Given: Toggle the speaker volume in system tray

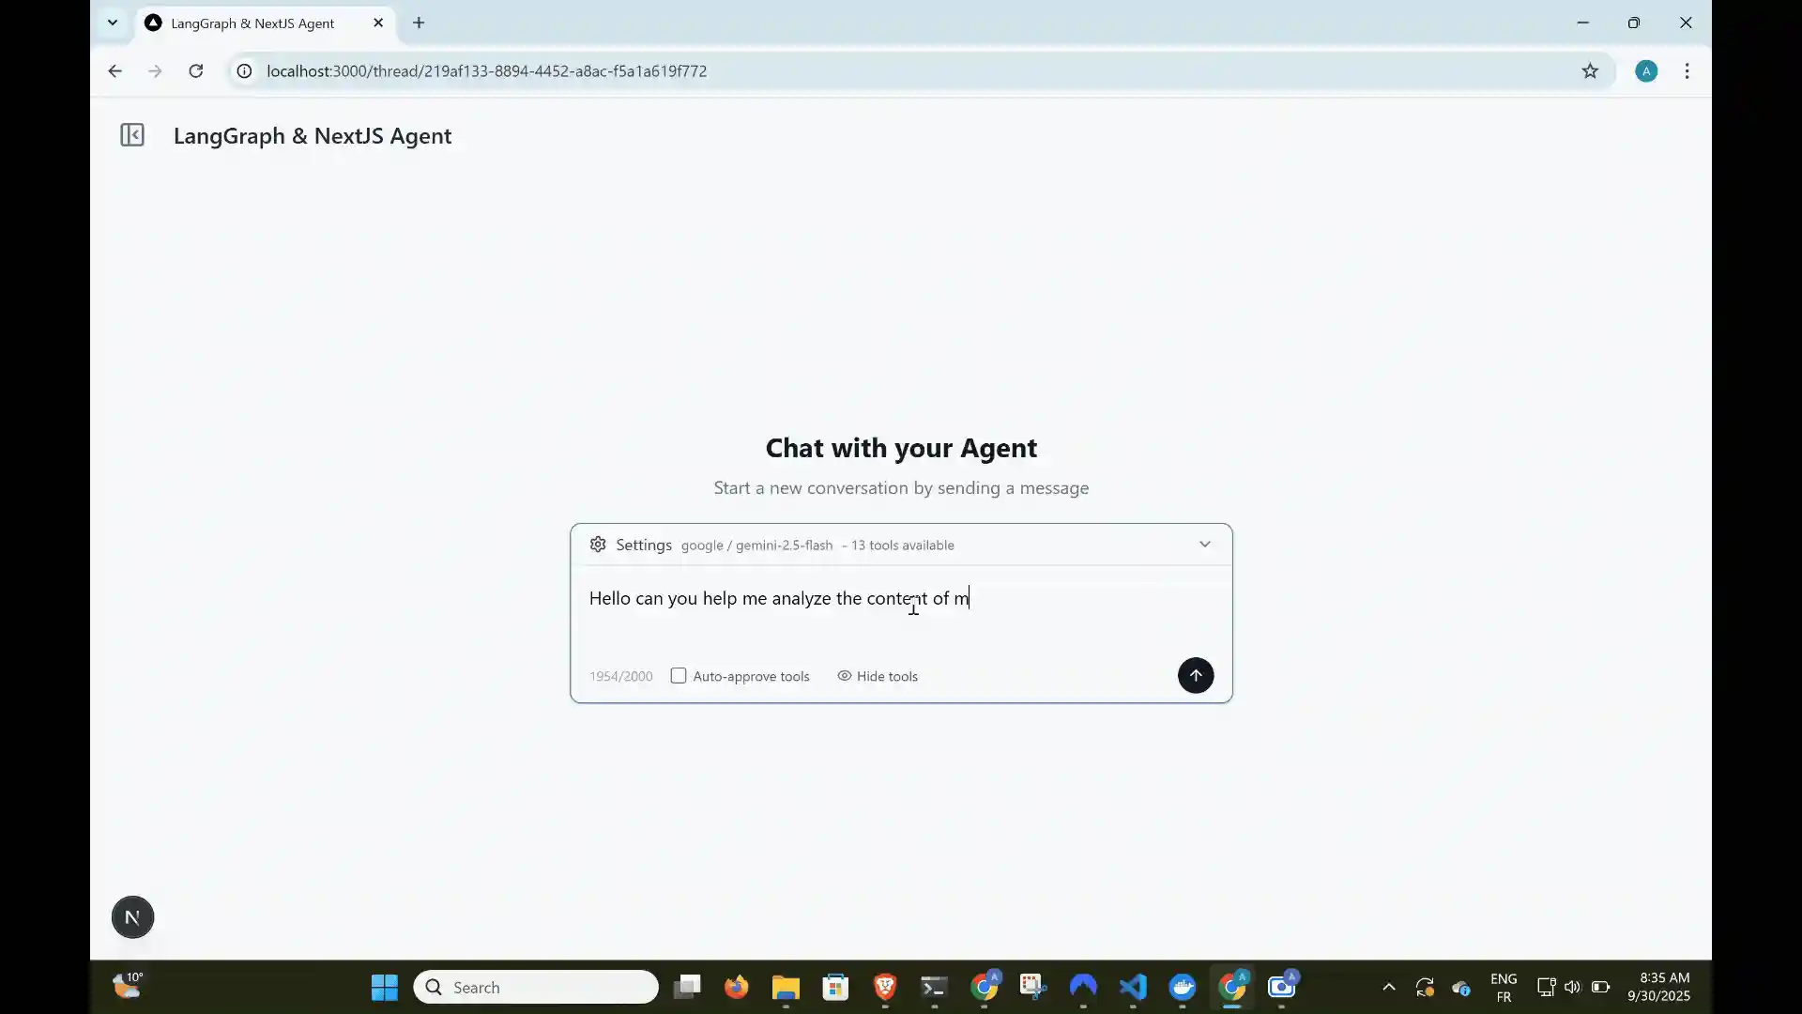Looking at the screenshot, I should pos(1573,987).
